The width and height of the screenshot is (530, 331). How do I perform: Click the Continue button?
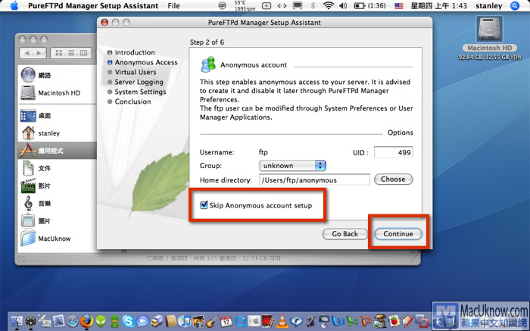click(x=398, y=234)
